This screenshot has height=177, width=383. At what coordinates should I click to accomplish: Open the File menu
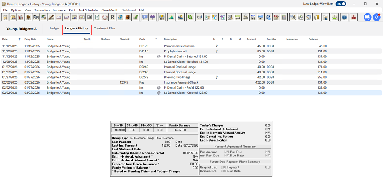pos(5,10)
